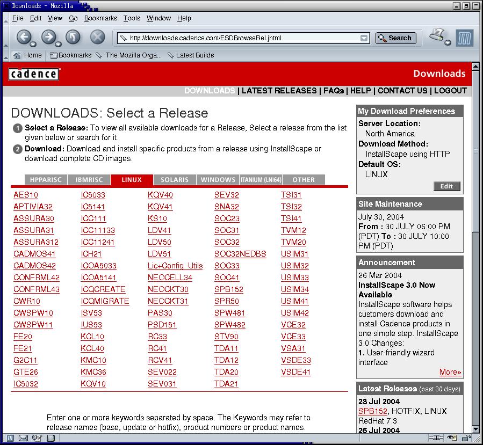Open the Edit menu
The width and height of the screenshot is (483, 445).
(36, 18)
